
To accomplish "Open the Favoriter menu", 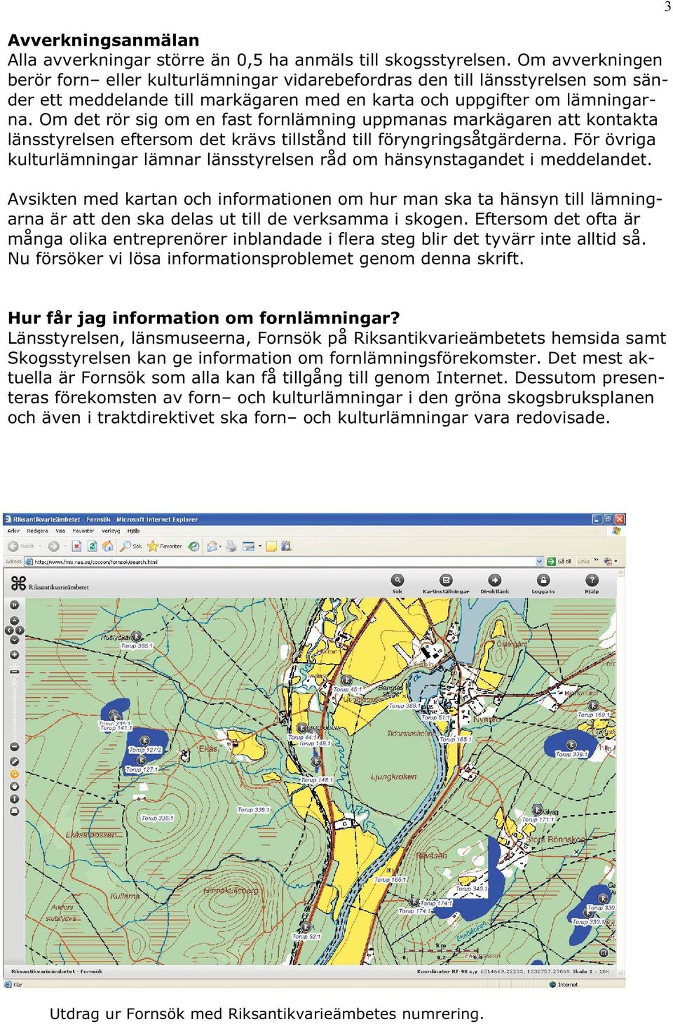I will click(83, 531).
